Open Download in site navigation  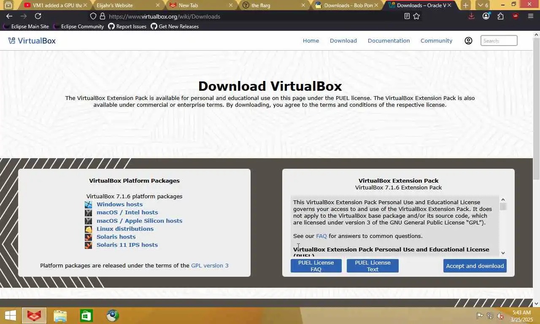[x=343, y=40]
